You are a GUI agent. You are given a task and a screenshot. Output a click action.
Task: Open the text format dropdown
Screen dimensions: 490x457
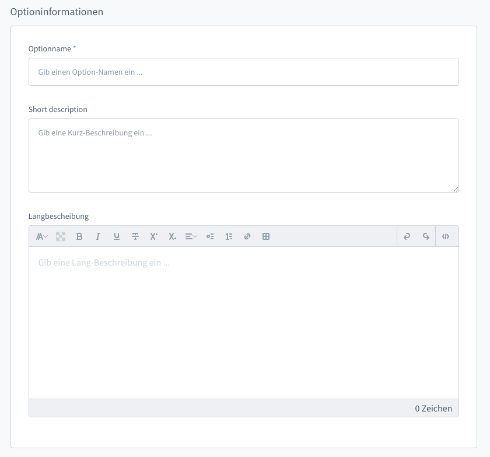(42, 236)
